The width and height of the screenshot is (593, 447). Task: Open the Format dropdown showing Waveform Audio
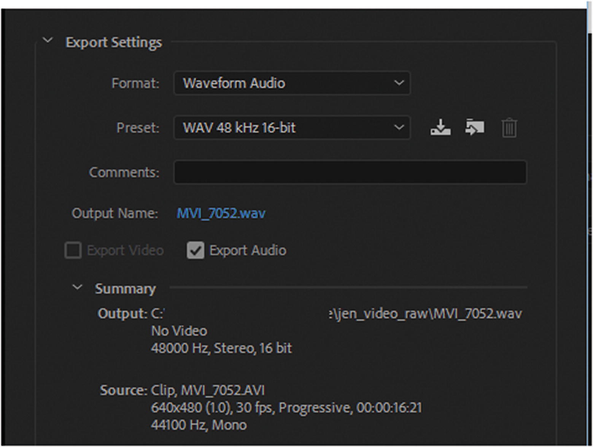[292, 83]
